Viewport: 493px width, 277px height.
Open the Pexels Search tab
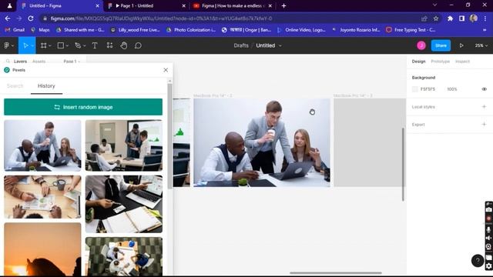15,85
